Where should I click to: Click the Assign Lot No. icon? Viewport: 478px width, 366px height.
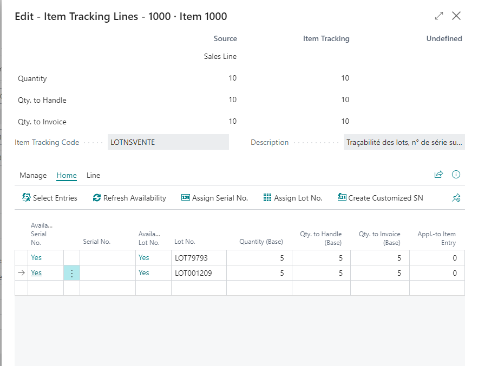coord(267,198)
